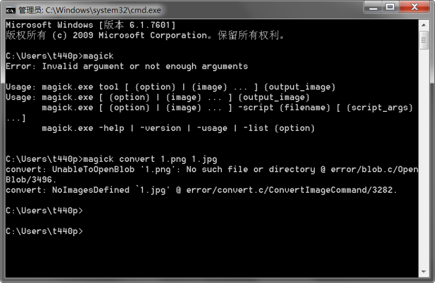Open the cmd.exe system menu icon
The image size is (435, 283).
10,10
